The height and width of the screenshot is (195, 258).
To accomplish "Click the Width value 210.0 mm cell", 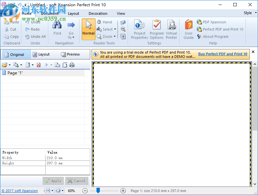I will tap(68, 158).
